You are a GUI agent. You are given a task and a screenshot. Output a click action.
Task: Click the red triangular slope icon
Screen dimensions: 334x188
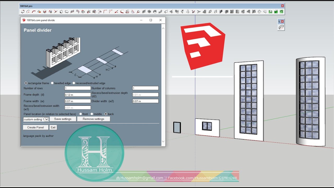point(133,11)
